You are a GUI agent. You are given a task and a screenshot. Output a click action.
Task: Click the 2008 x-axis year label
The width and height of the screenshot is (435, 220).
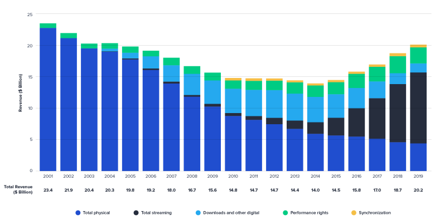[x=192, y=176]
